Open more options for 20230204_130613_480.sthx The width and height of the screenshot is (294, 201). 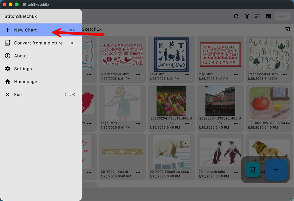pos(187,123)
